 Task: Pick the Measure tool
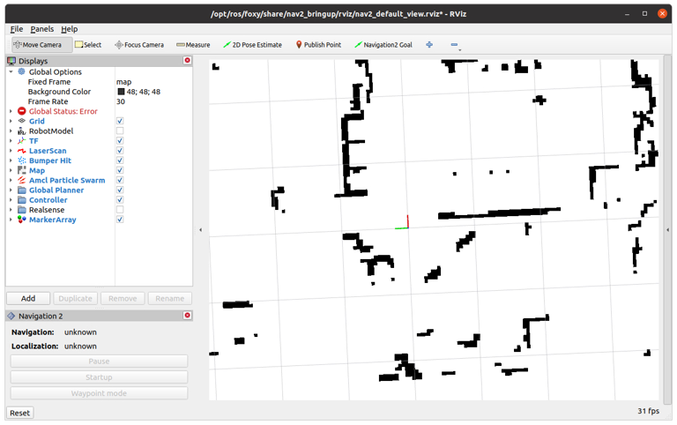click(193, 45)
